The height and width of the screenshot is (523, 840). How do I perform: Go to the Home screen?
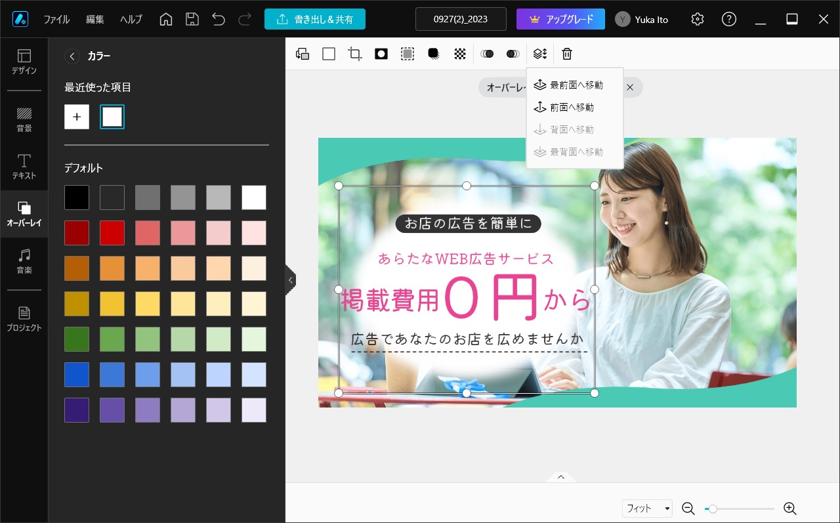(166, 19)
